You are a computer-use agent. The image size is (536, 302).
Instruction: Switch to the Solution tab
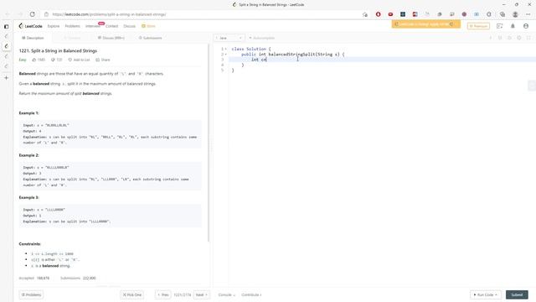[x=72, y=38]
